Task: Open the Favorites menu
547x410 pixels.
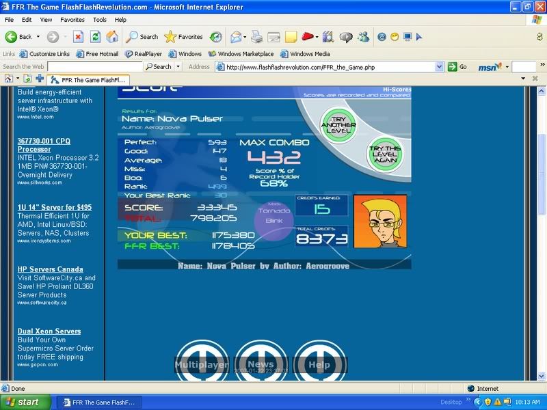Action: pyautogui.click(x=72, y=20)
